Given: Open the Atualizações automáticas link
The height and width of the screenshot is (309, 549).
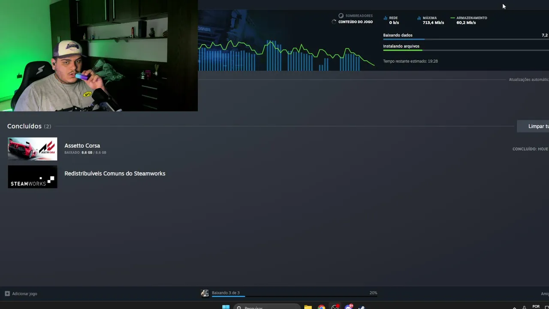Looking at the screenshot, I should (529, 79).
